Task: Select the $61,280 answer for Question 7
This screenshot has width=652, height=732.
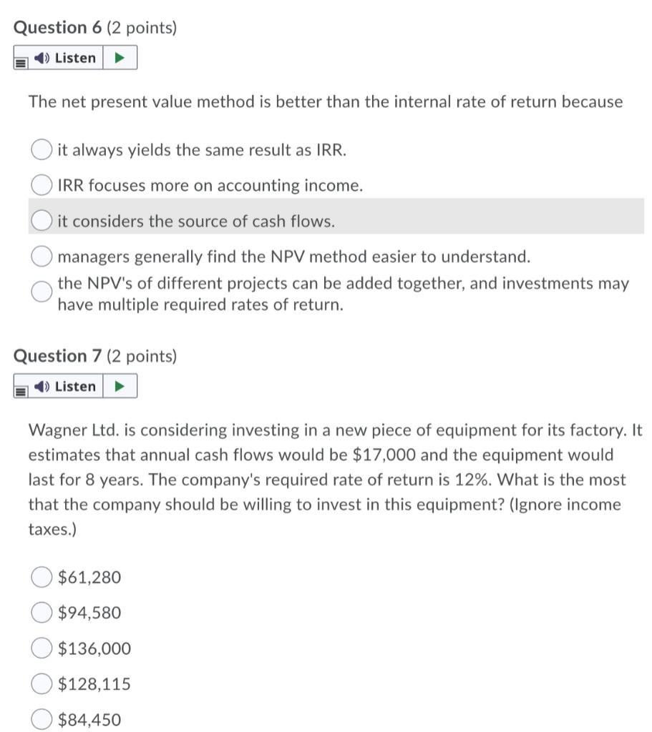Action: point(41,577)
